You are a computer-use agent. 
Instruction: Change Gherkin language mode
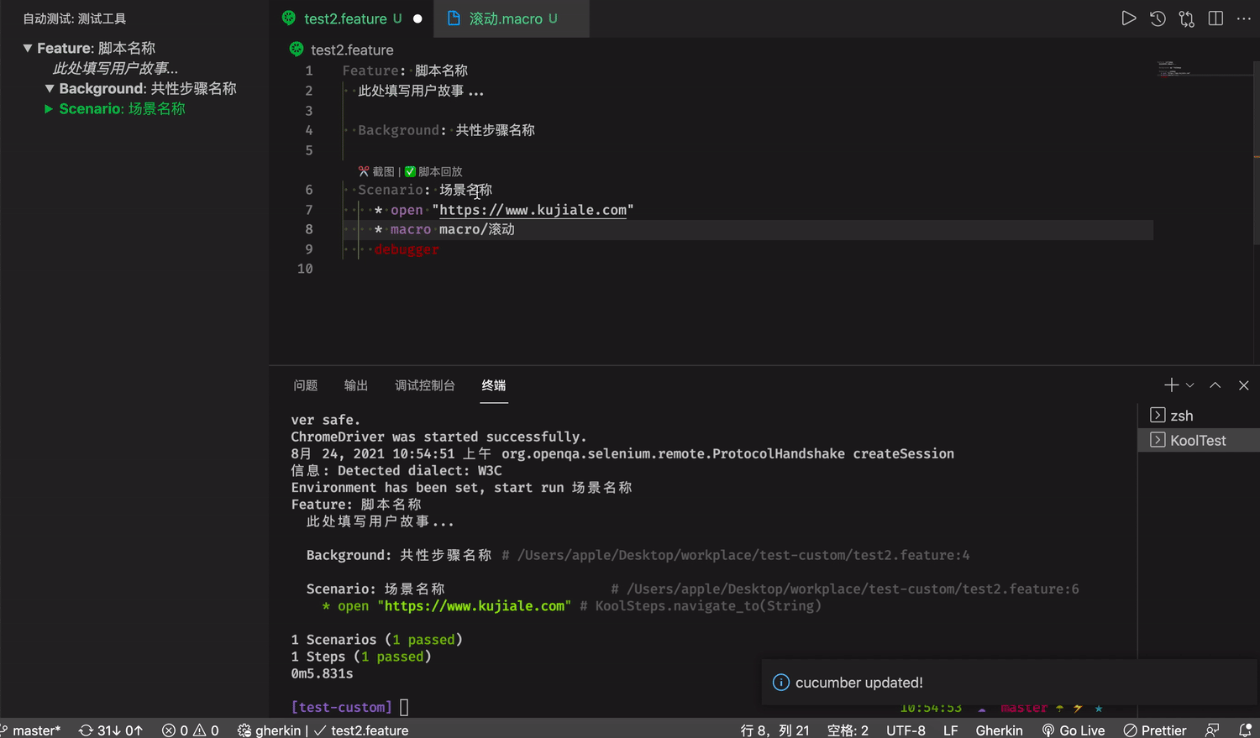pos(999,730)
